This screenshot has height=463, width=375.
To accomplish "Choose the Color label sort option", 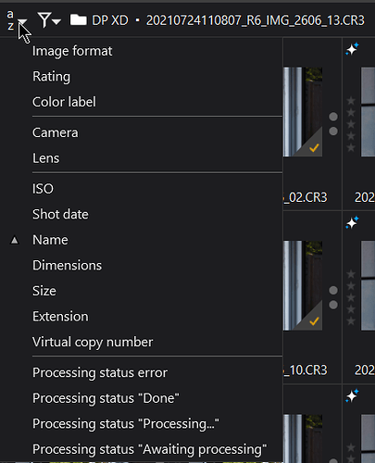I will pos(64,102).
